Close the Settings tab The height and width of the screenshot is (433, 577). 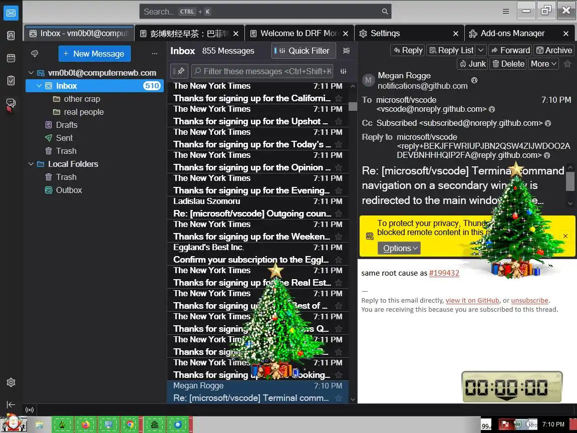456,34
